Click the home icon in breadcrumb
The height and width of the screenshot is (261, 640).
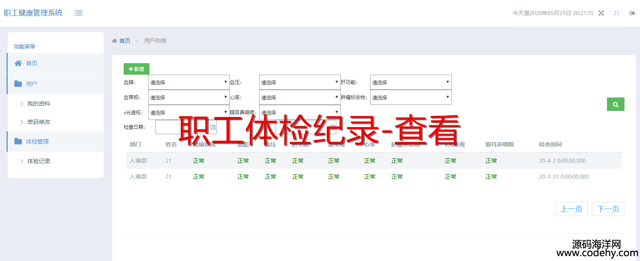[115, 41]
